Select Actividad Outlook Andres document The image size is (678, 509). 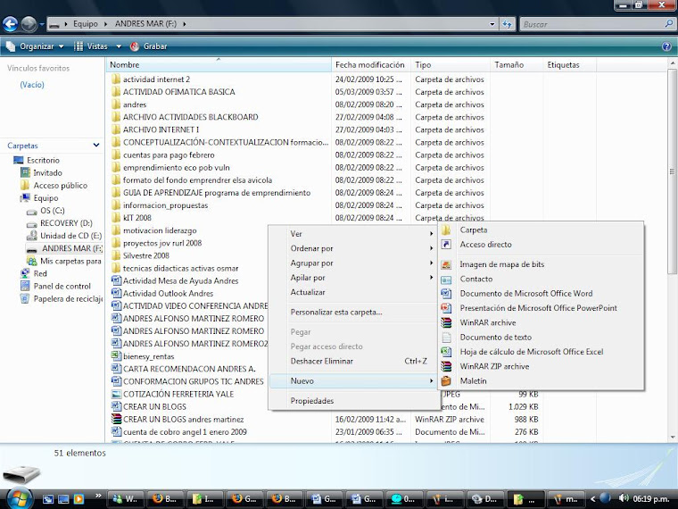pyautogui.click(x=162, y=293)
